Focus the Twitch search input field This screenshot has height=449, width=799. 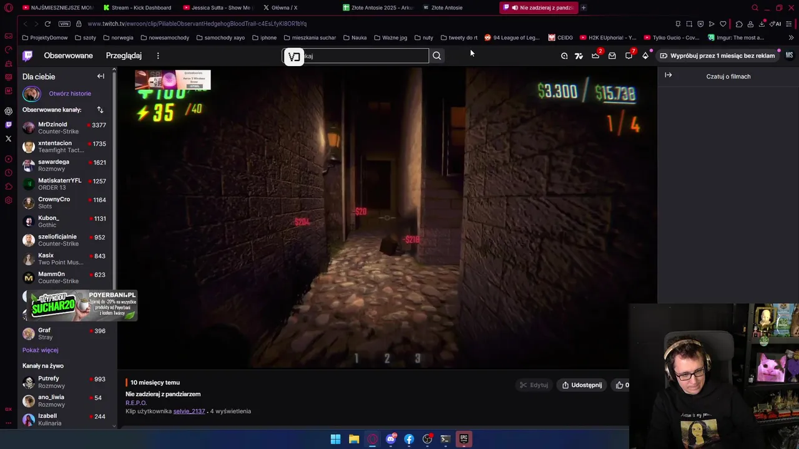click(356, 56)
